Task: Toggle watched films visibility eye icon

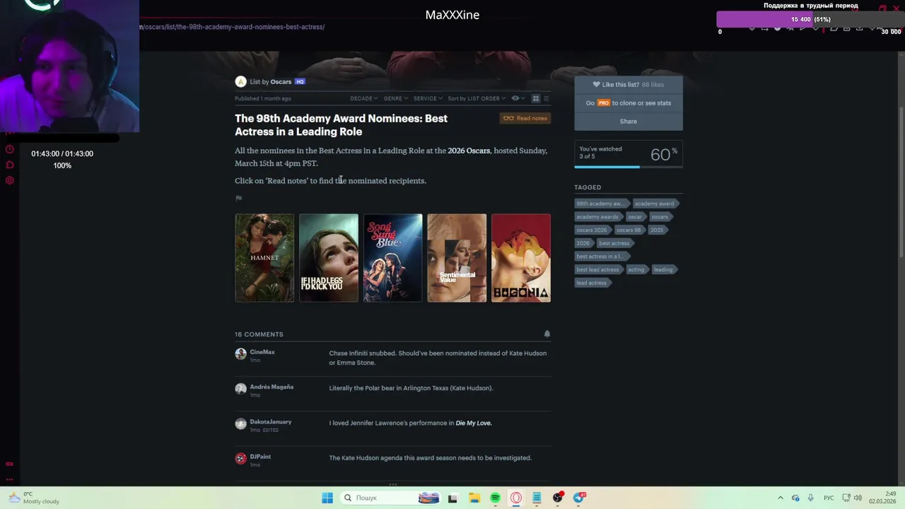Action: click(x=518, y=98)
